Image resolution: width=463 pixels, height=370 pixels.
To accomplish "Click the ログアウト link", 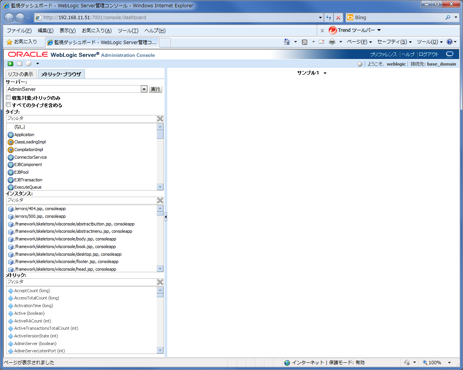I will coord(429,54).
